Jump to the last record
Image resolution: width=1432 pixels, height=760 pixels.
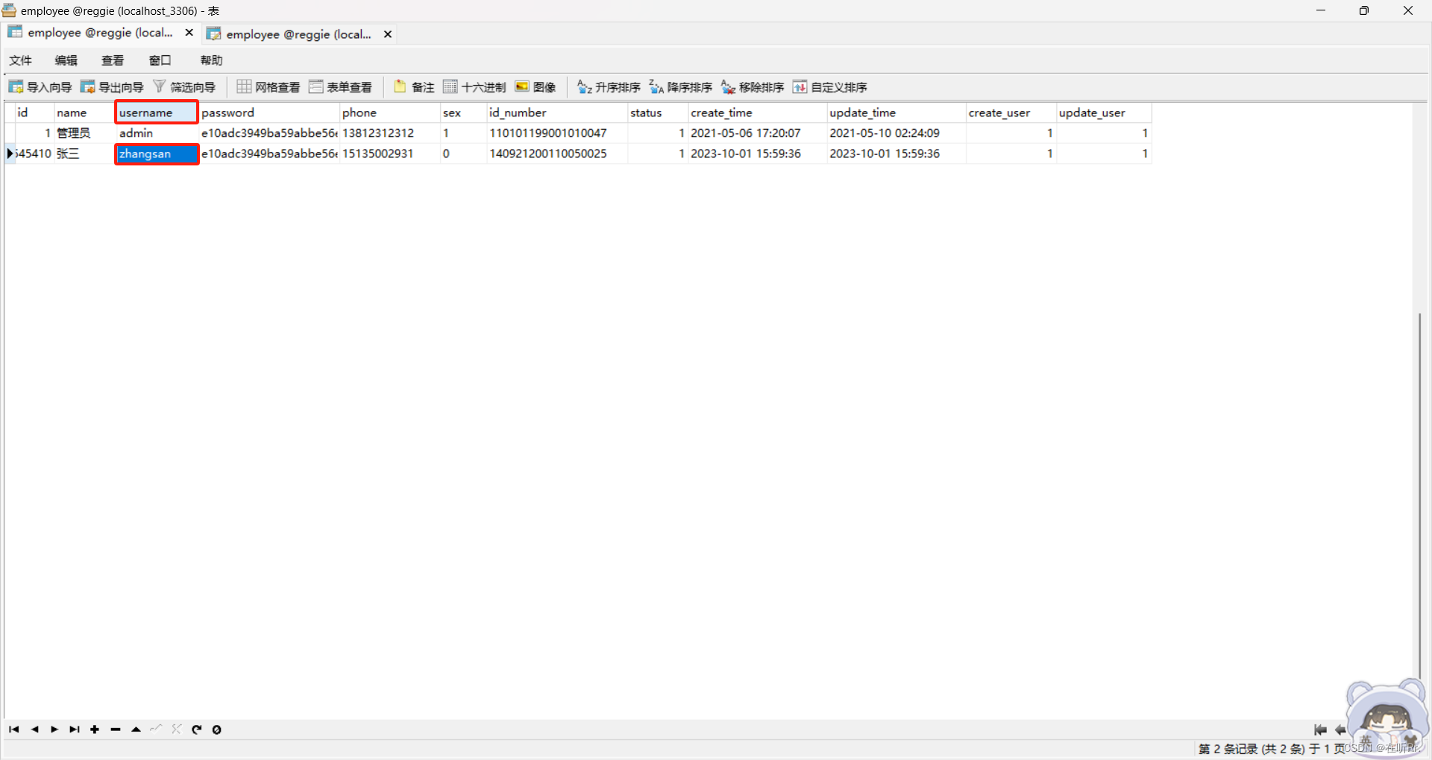point(74,729)
